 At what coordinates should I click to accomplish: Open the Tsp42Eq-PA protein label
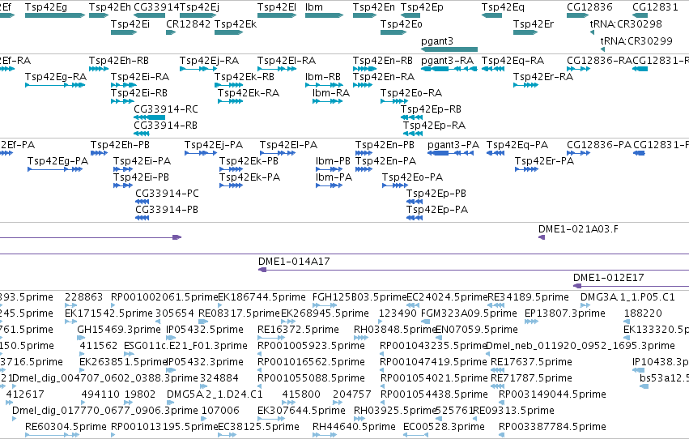click(517, 145)
